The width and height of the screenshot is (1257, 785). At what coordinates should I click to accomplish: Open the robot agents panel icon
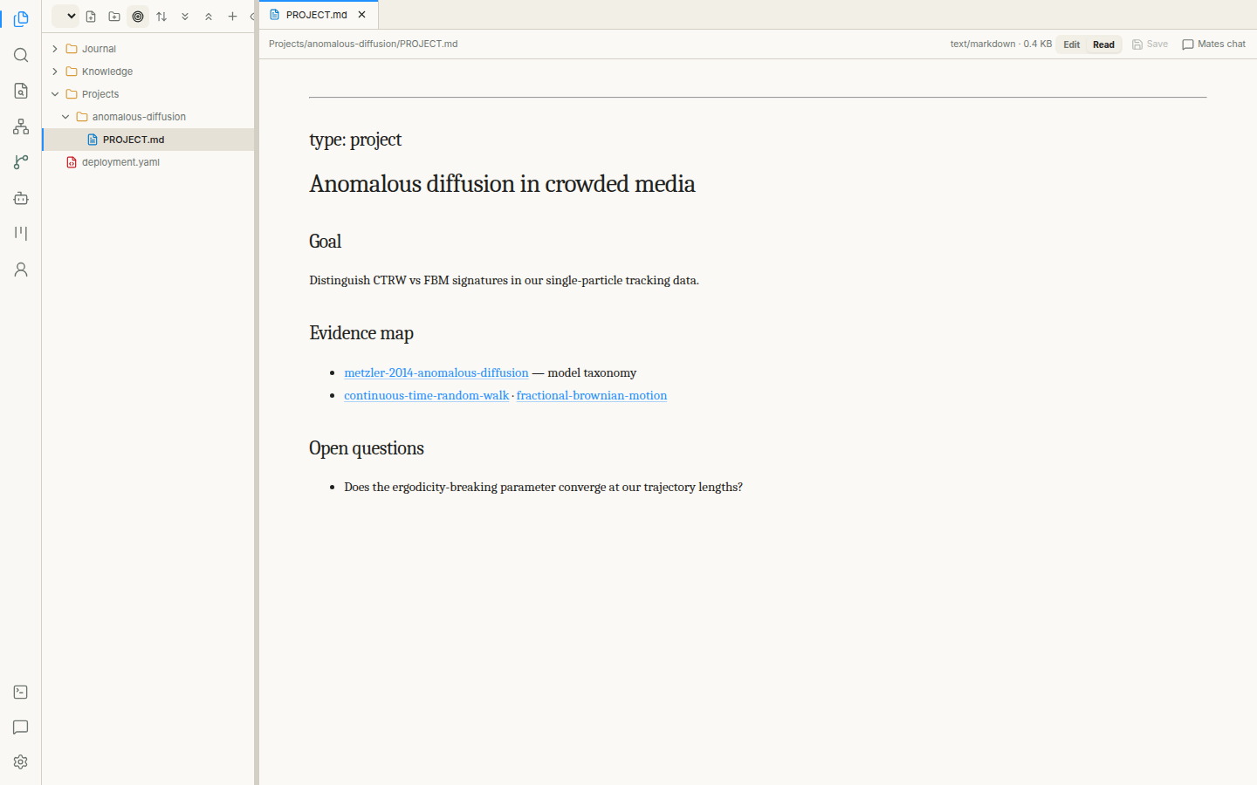(21, 198)
